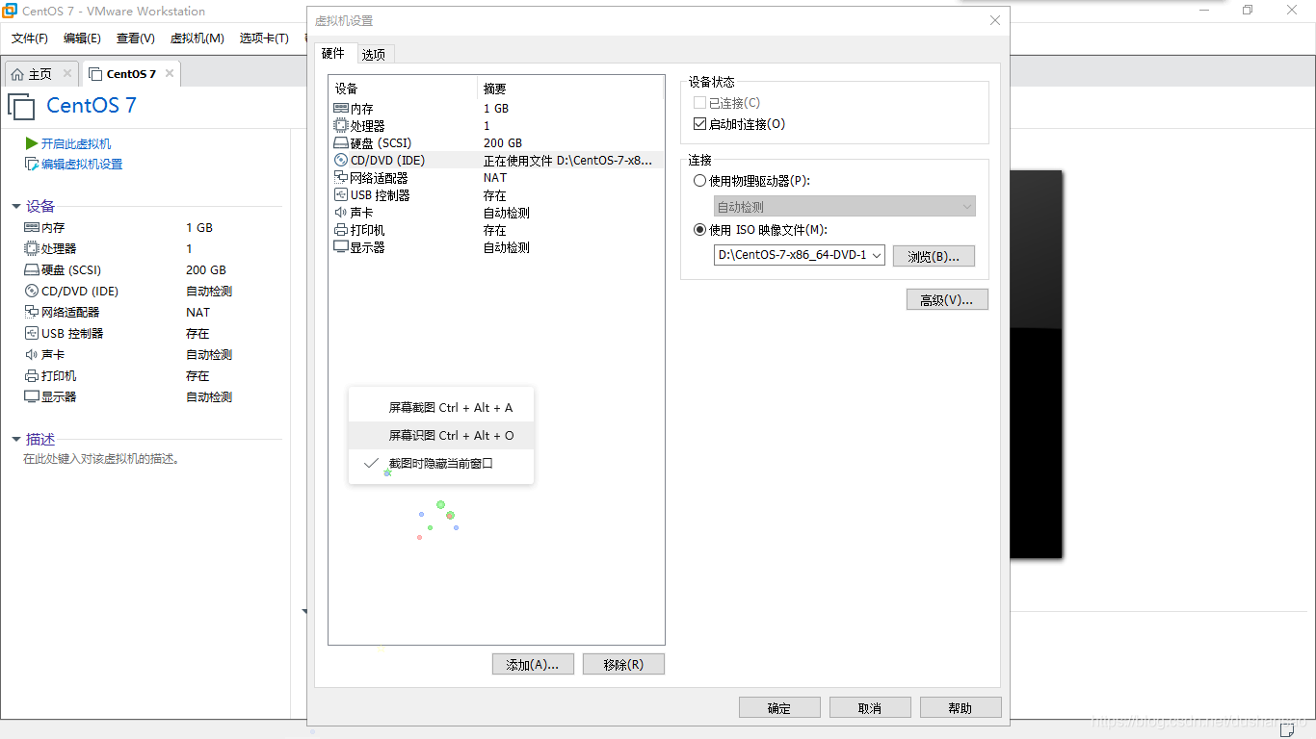Click sound card icon in main window sidebar

(32, 354)
